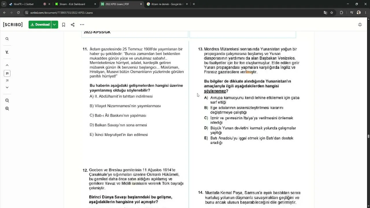
Task: Click the browser back arrow
Action: (x=4, y=13)
